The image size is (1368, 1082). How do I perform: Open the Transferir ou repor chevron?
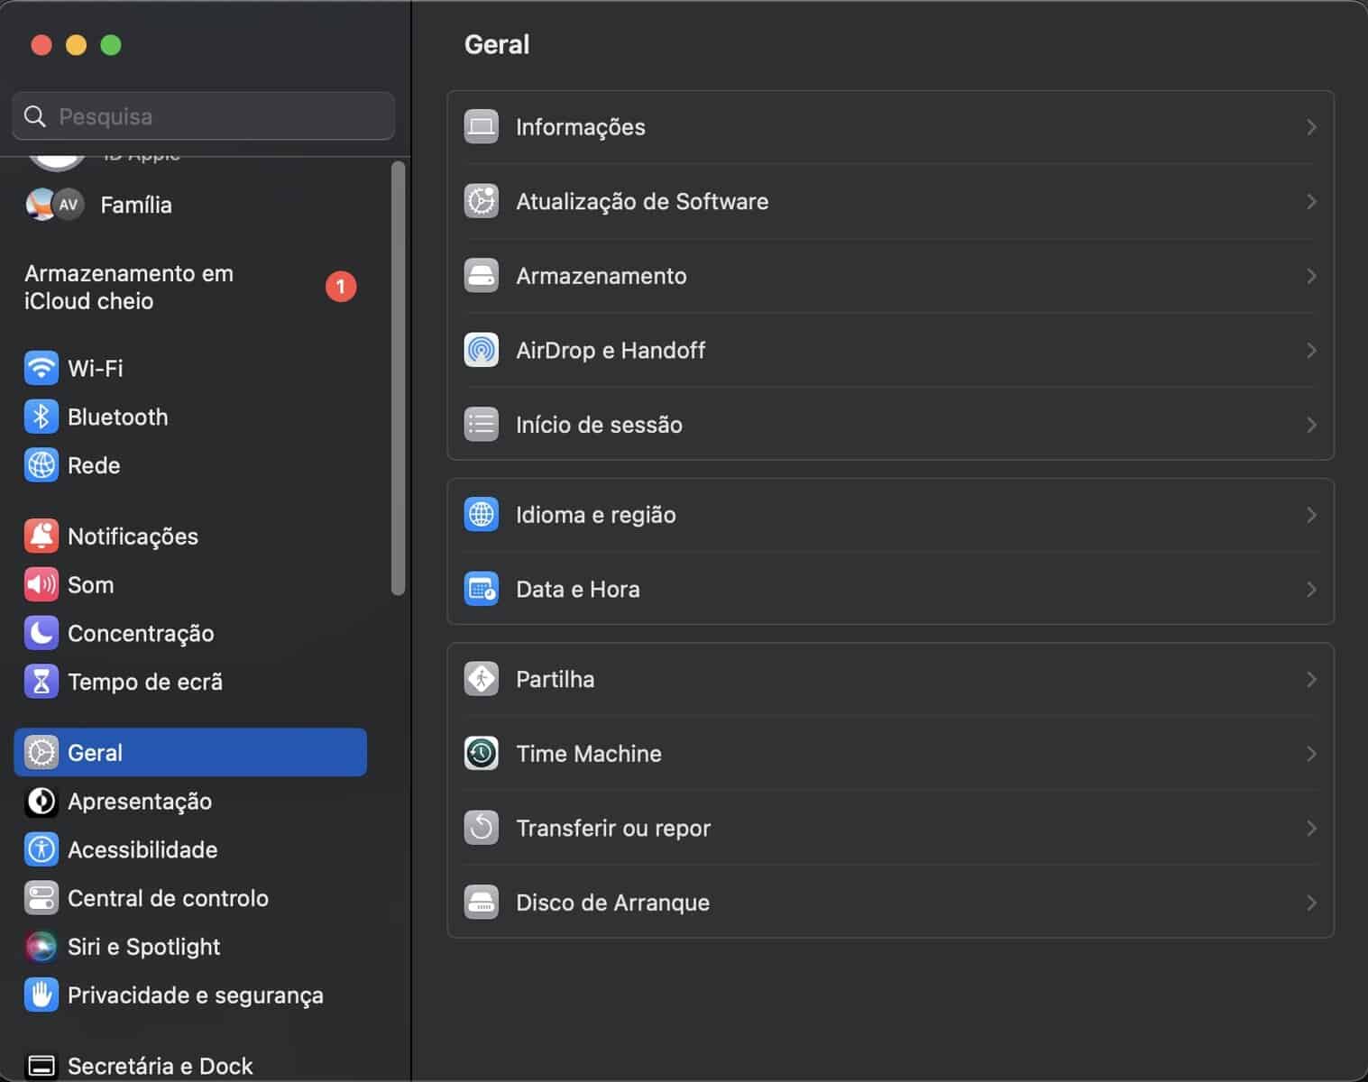pos(1311,828)
